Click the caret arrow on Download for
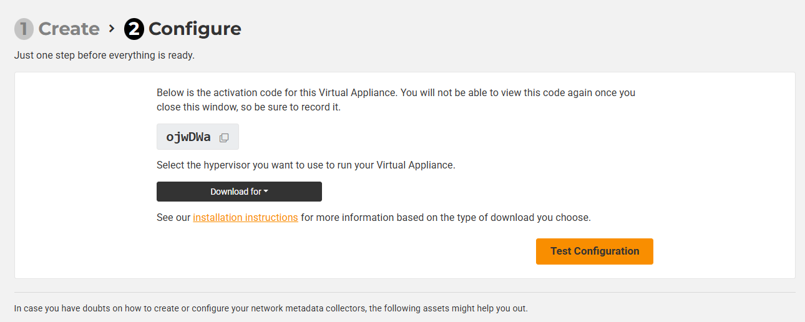 [x=266, y=191]
